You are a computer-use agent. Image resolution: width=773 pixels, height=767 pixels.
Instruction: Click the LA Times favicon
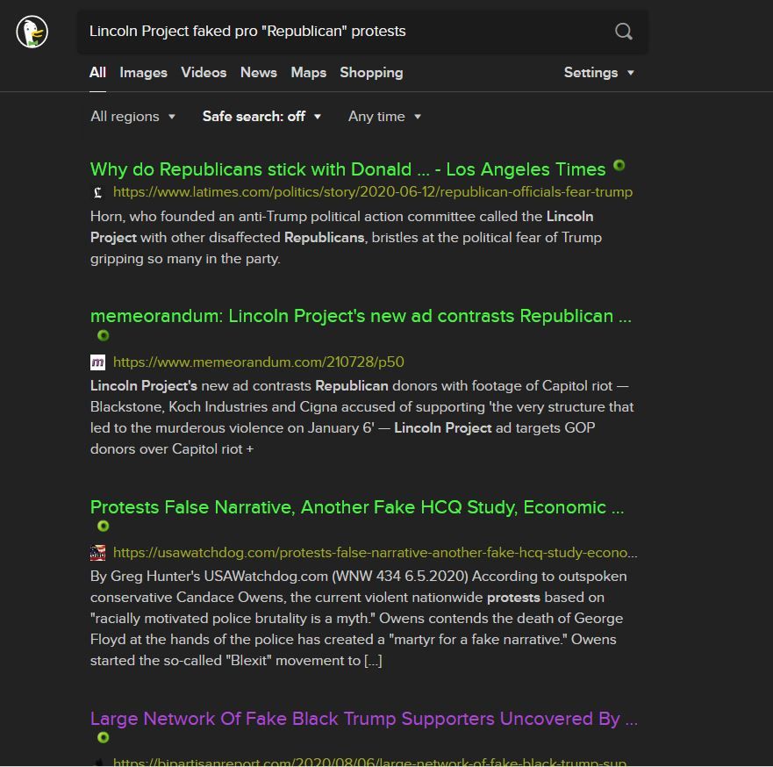click(x=97, y=192)
